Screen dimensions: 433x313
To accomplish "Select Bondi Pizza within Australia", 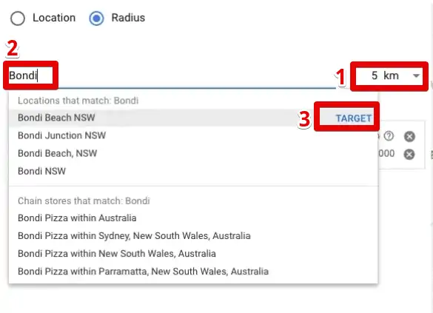I will point(77,218).
